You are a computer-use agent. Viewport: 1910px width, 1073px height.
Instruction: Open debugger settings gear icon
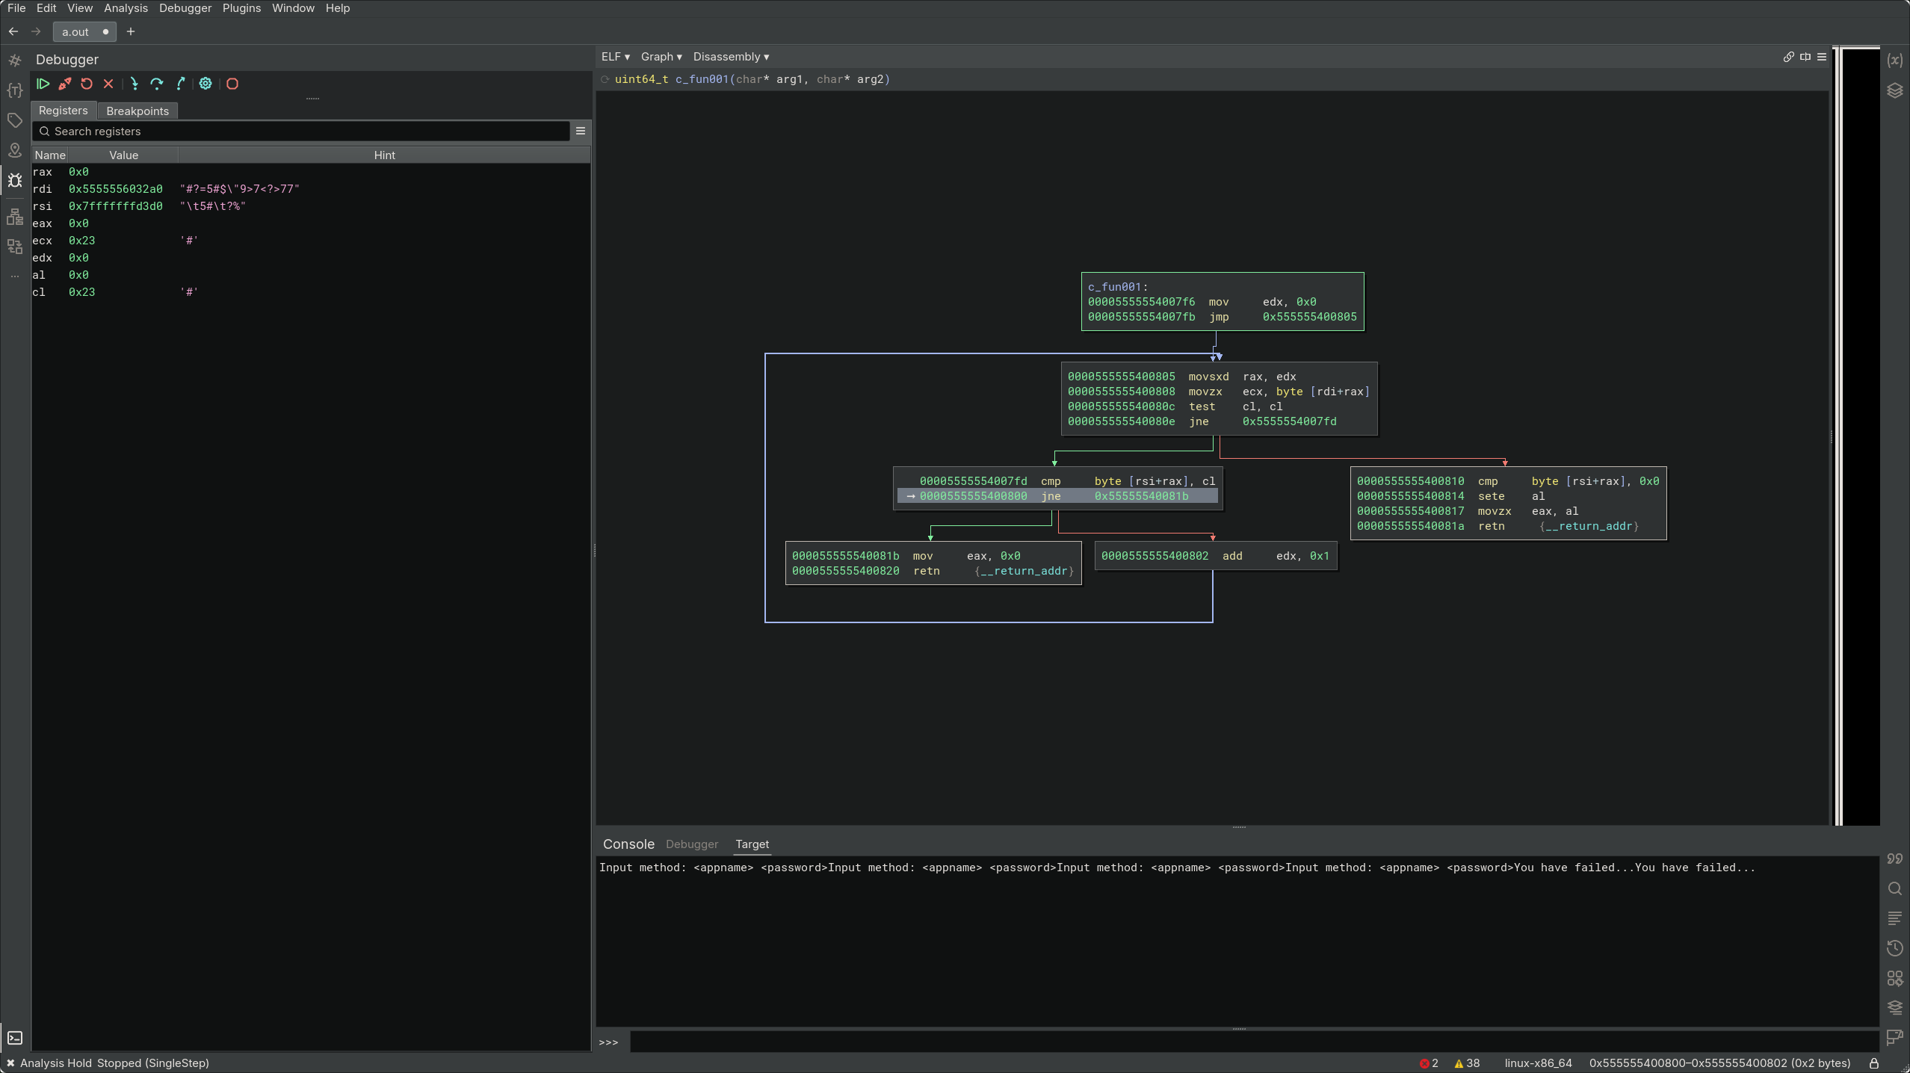pos(205,84)
